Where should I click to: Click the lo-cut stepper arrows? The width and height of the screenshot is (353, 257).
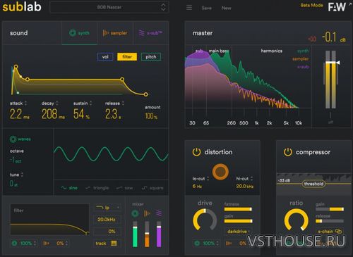(208, 179)
